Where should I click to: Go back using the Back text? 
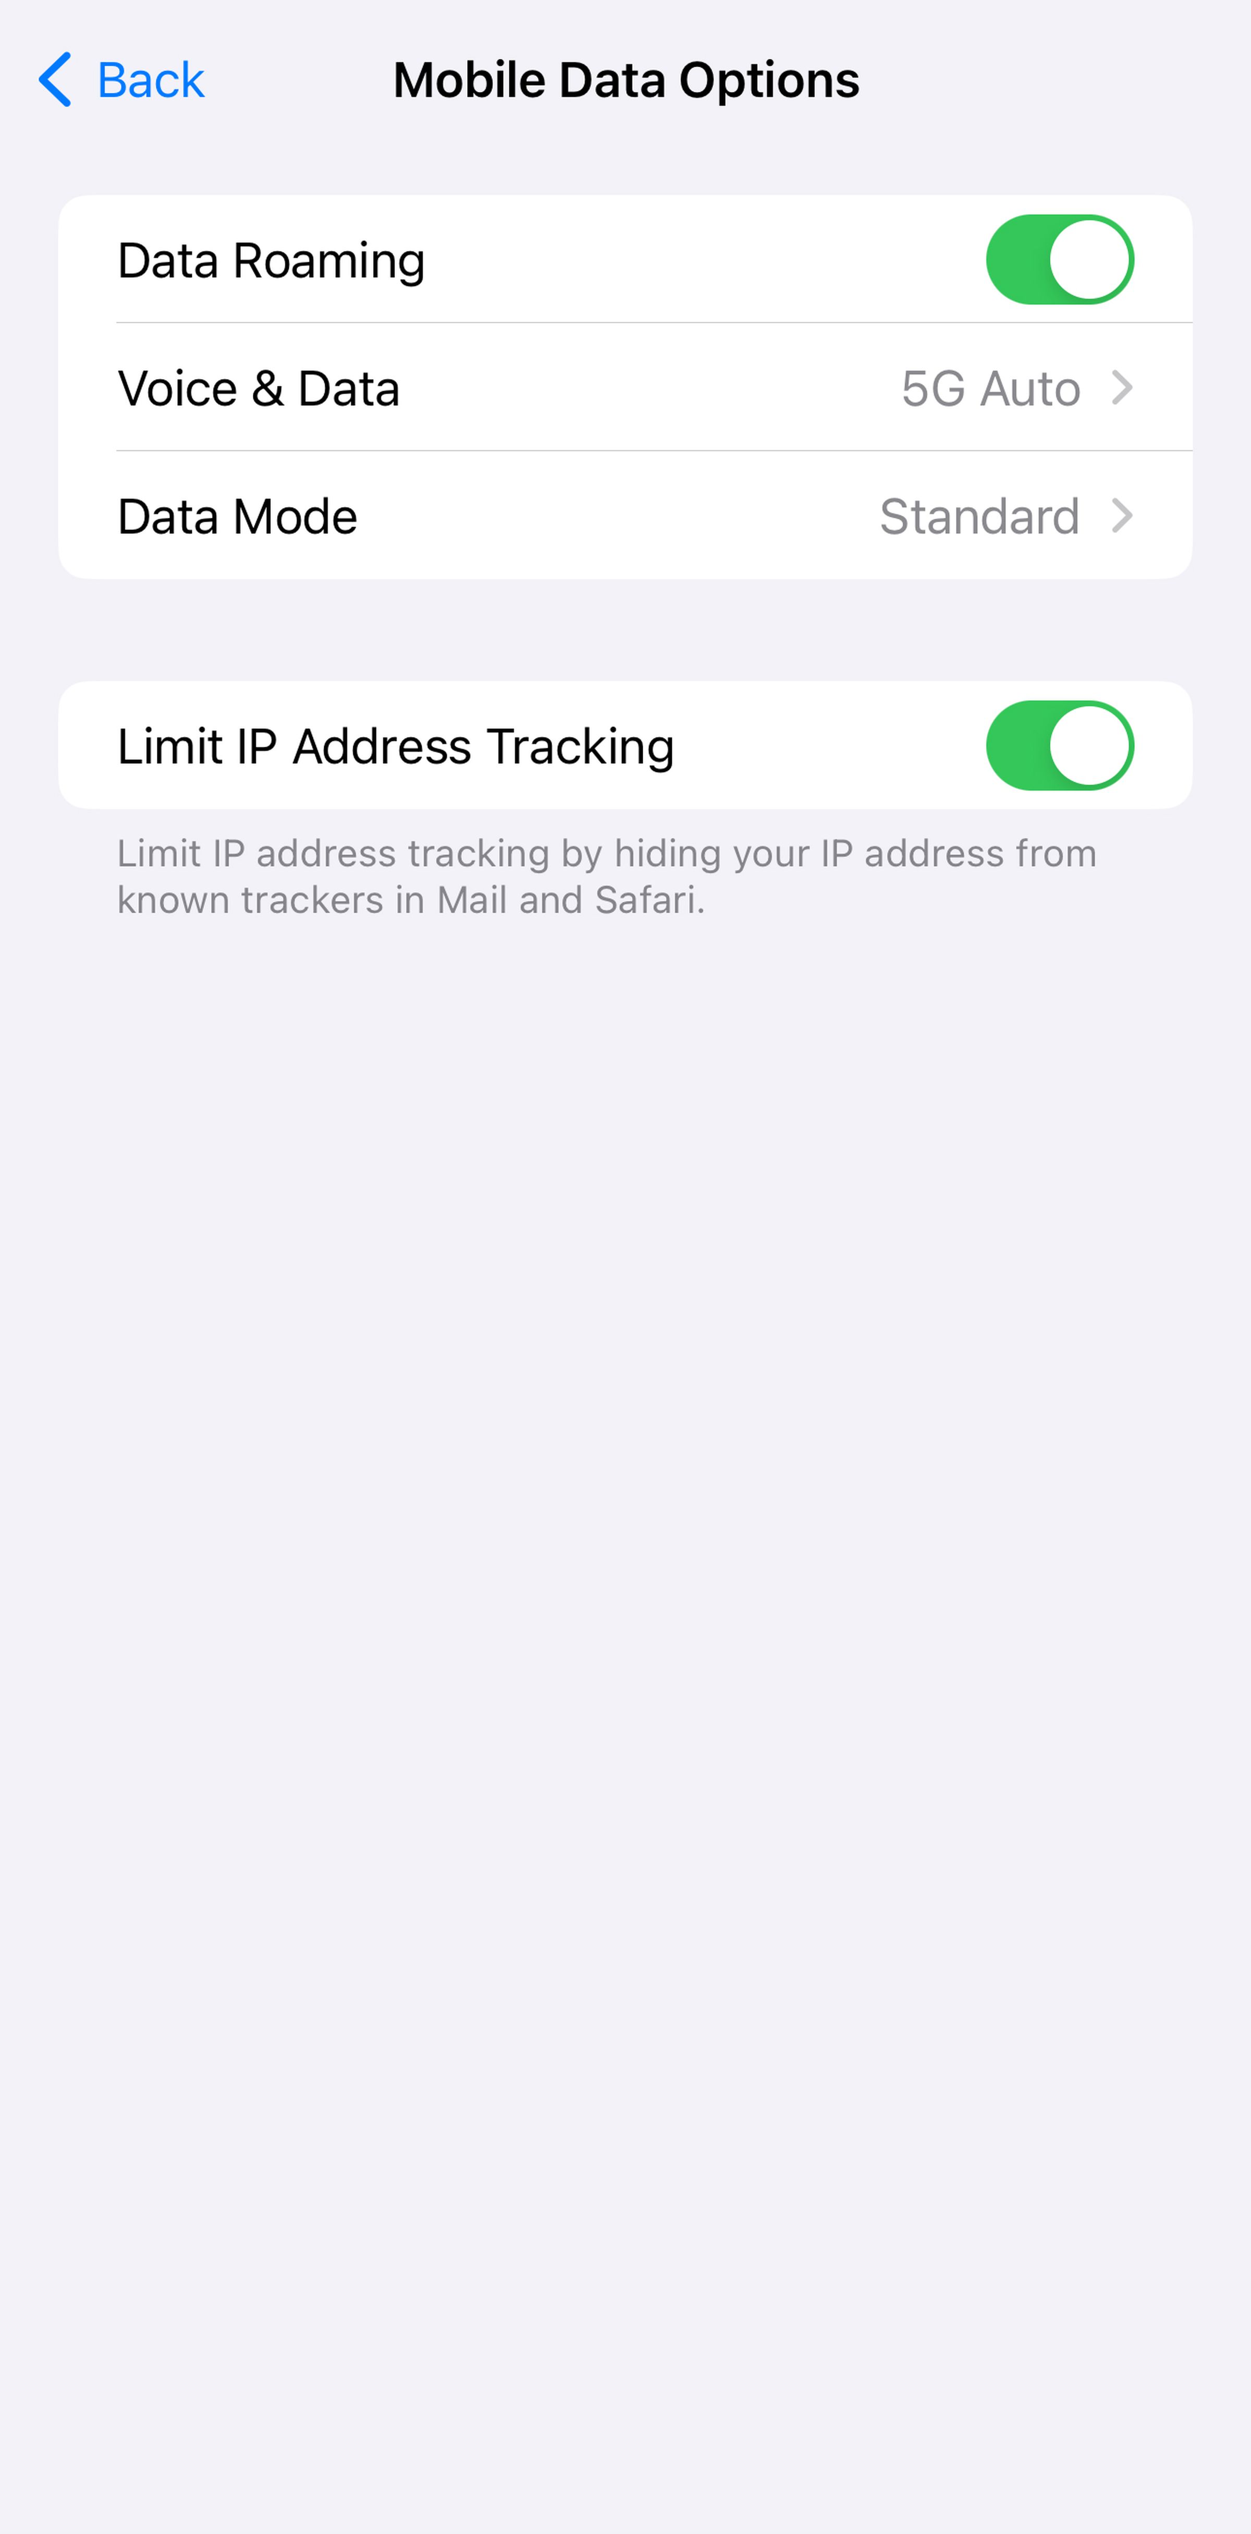151,80
